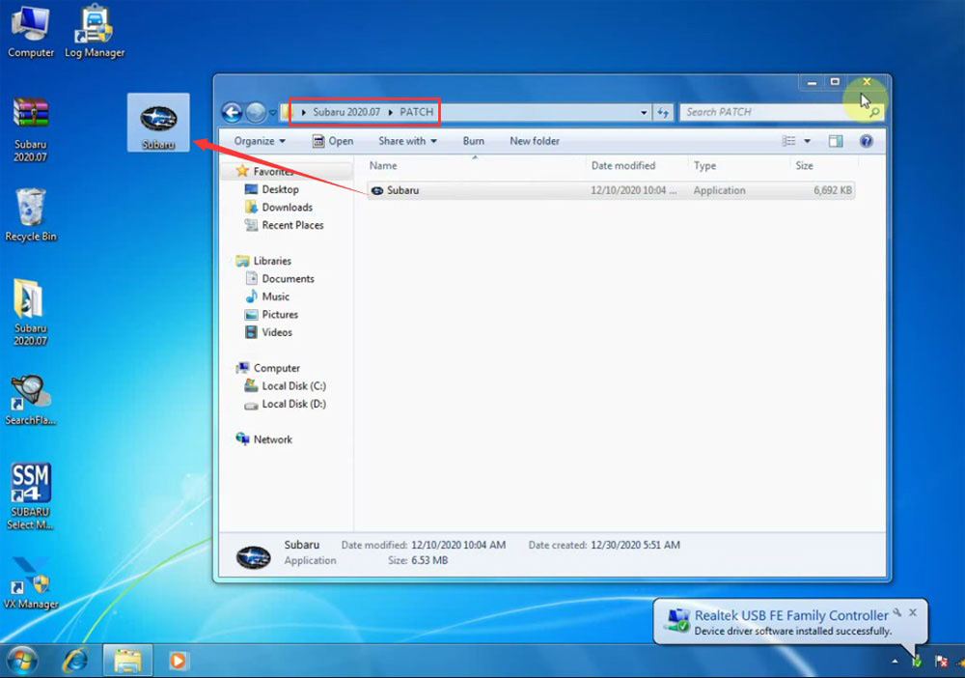Image resolution: width=965 pixels, height=678 pixels.
Task: Select the Subaru 2020.07 folder on desktop
Action: pos(30,313)
